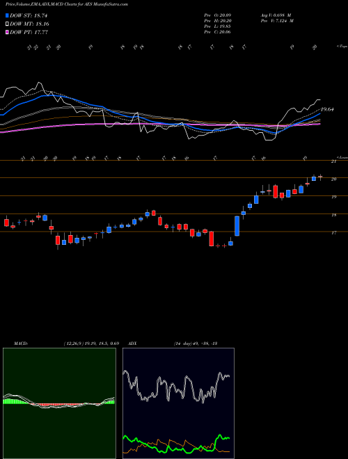
Task: Click the '<Lows' marker label
Action: pos(342,157)
